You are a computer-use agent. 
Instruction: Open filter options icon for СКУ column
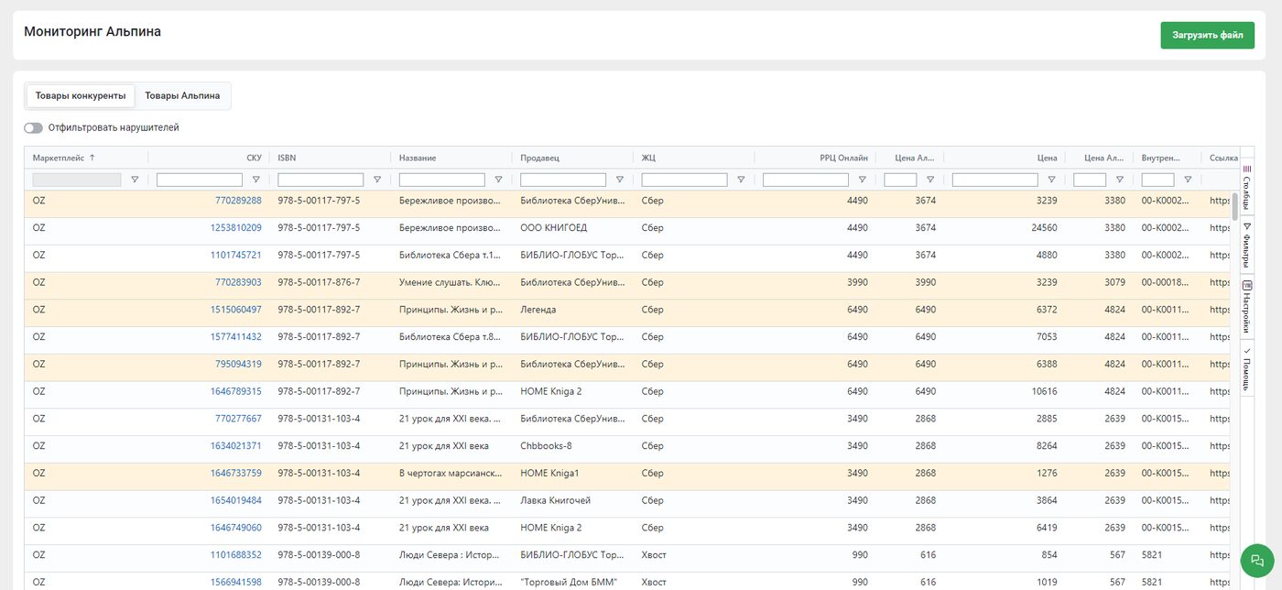click(x=255, y=180)
